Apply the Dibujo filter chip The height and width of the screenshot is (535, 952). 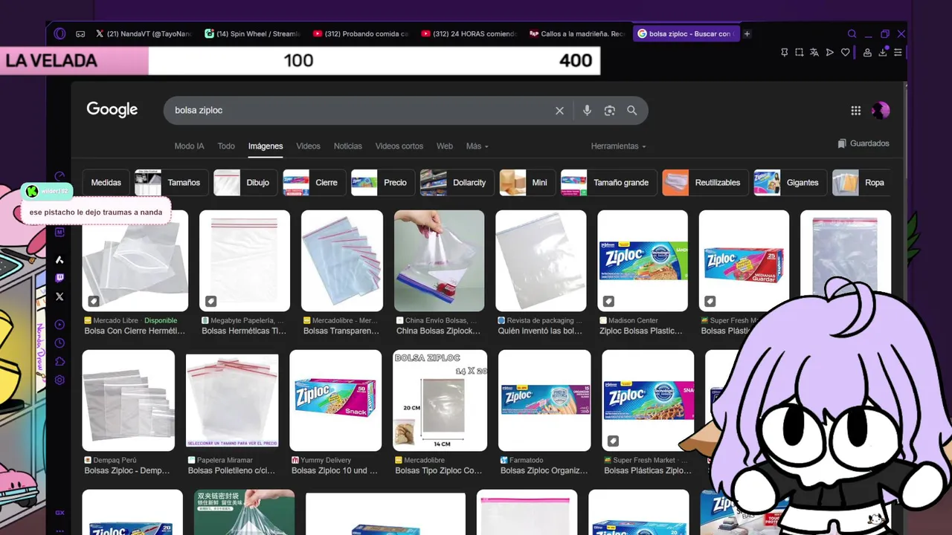[246, 183]
